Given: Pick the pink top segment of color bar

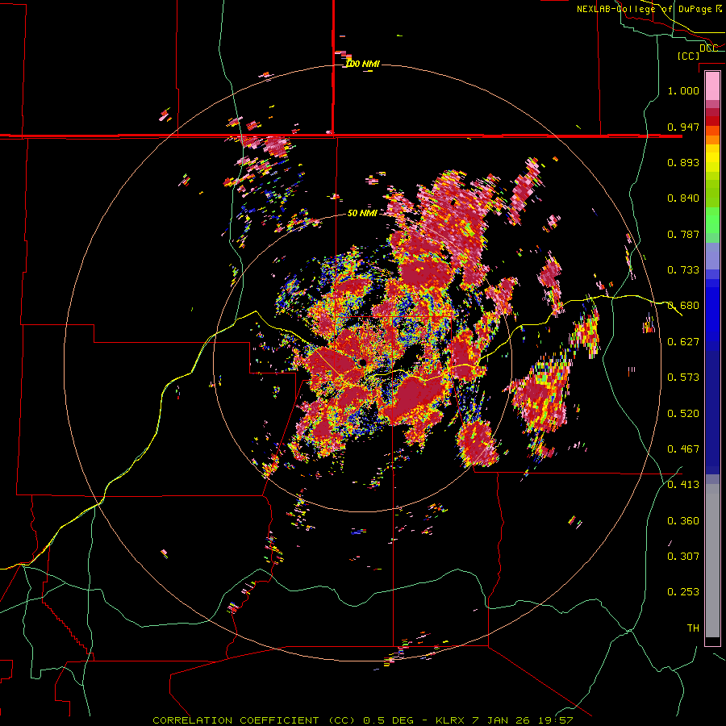Looking at the screenshot, I should [712, 86].
